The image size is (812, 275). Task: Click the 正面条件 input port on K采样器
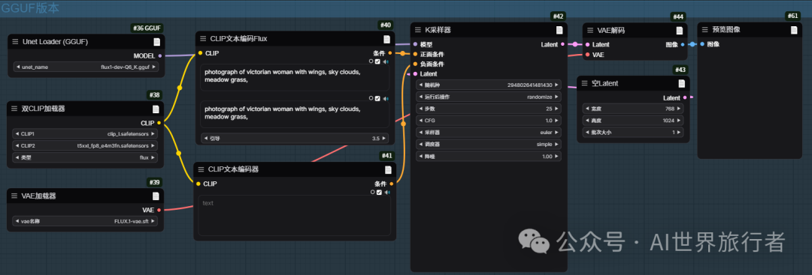click(x=415, y=54)
